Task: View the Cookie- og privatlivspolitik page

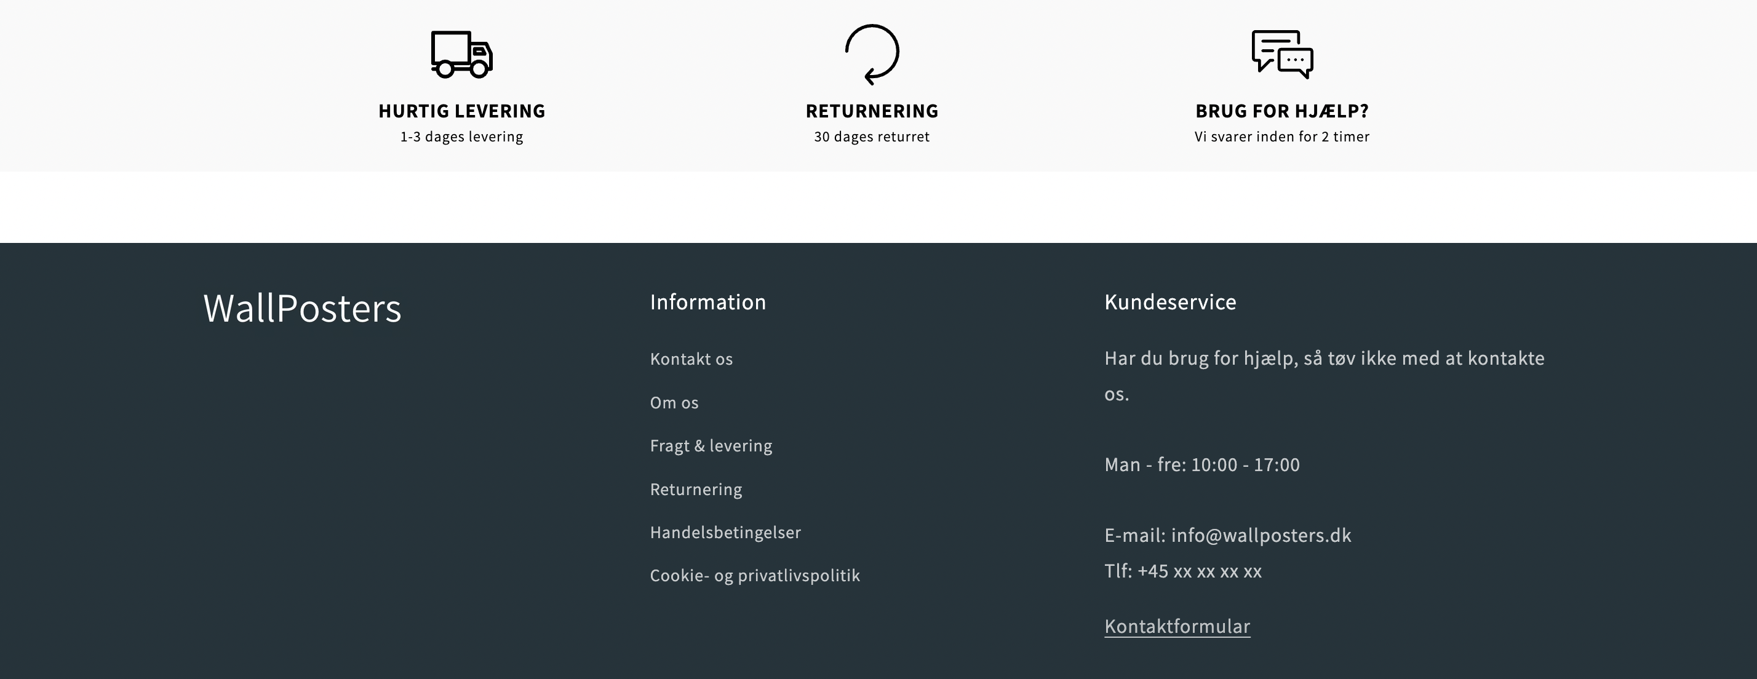Action: [x=754, y=576]
